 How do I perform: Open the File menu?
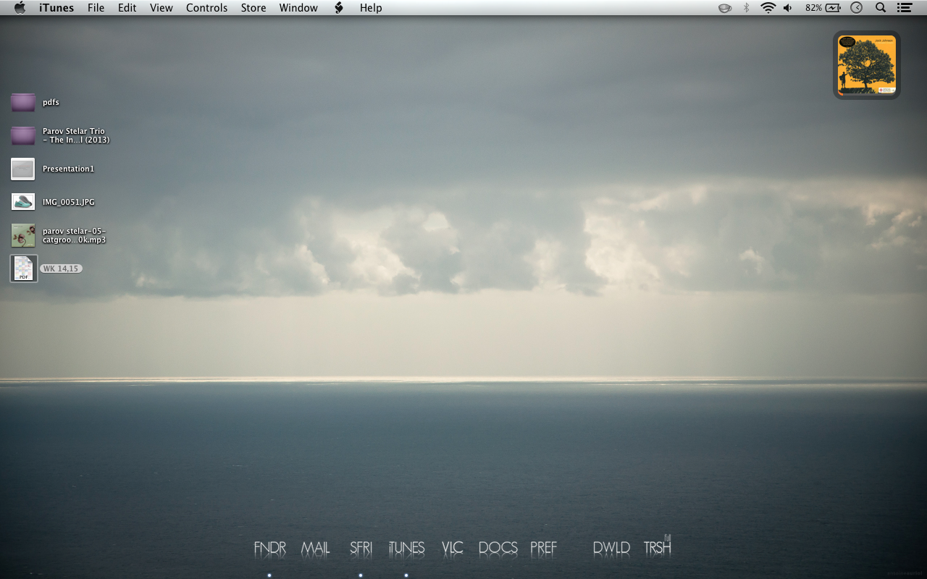(x=96, y=8)
